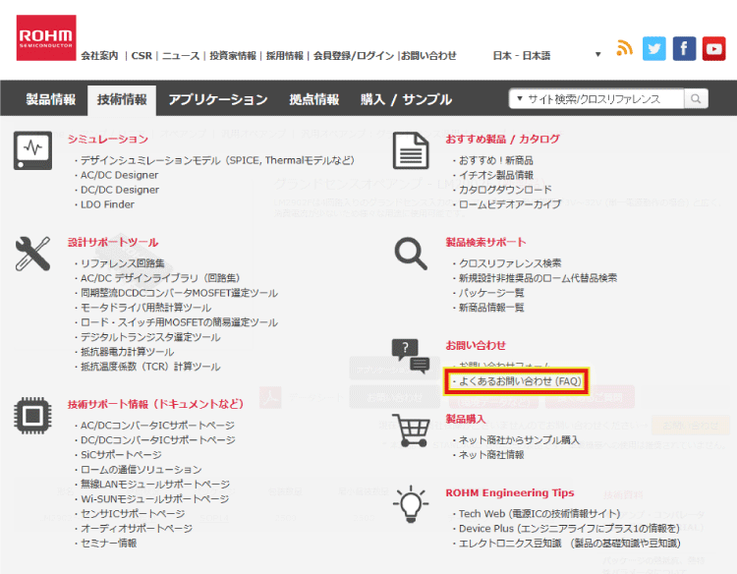Open ROHM's YouTube channel icon

pos(714,48)
